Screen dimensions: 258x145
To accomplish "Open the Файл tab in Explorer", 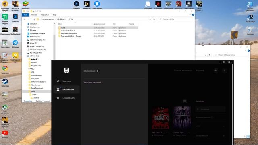I will point(25,15).
